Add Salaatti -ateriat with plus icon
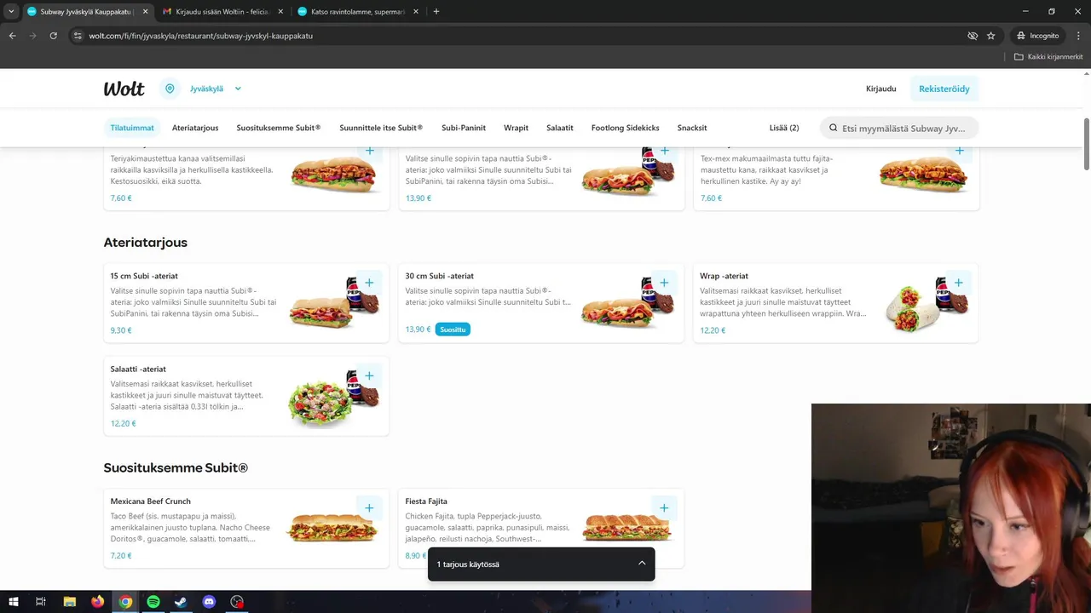 369,375
